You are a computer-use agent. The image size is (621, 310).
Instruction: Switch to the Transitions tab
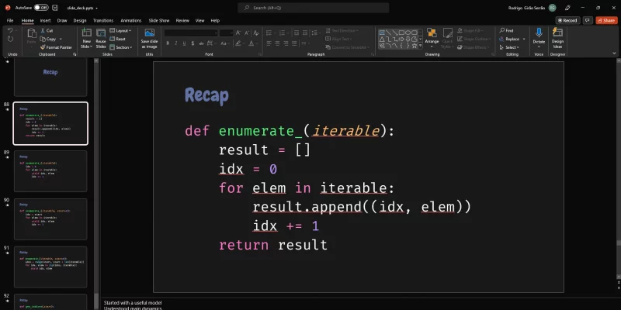(103, 21)
